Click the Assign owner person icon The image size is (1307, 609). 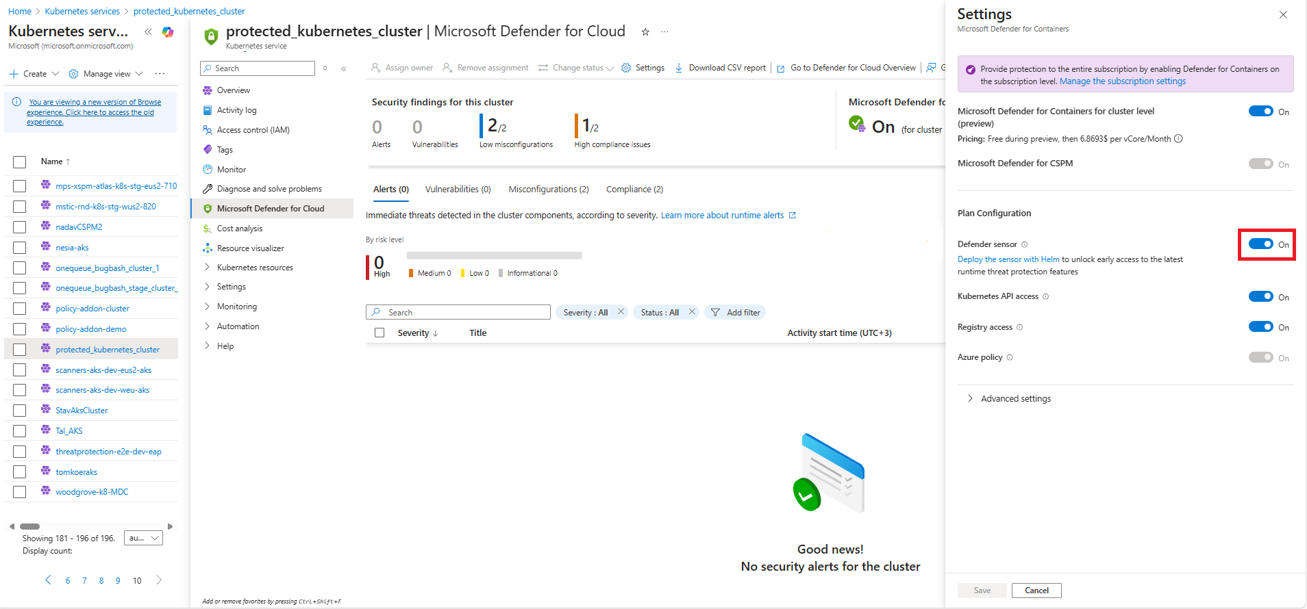click(375, 68)
